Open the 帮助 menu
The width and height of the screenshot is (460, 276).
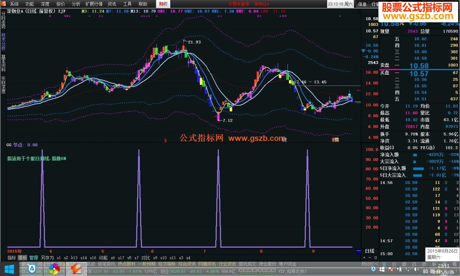point(143,4)
